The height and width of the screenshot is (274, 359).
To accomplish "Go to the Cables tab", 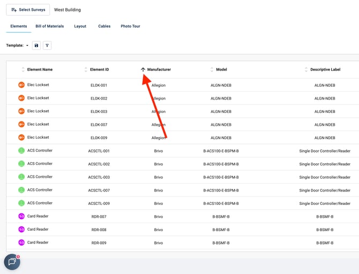I will tap(104, 26).
